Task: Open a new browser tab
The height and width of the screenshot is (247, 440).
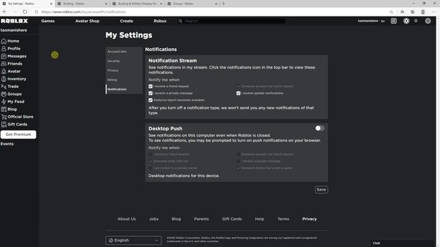Action: [x=223, y=3]
